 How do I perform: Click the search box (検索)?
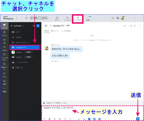point(39,18)
